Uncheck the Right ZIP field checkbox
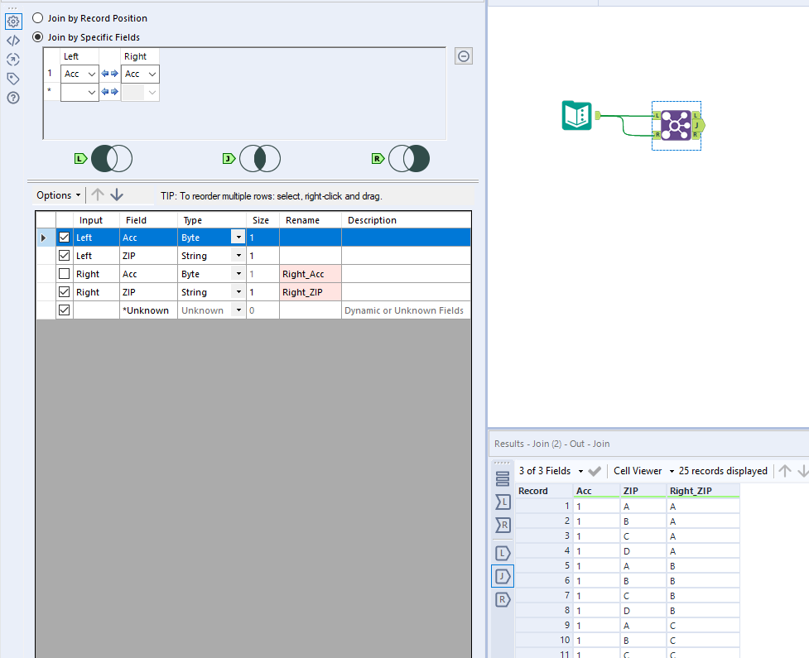This screenshot has height=658, width=809. [x=64, y=292]
